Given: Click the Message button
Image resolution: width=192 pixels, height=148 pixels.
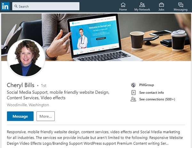Looking at the screenshot, I should pyautogui.click(x=20, y=116).
